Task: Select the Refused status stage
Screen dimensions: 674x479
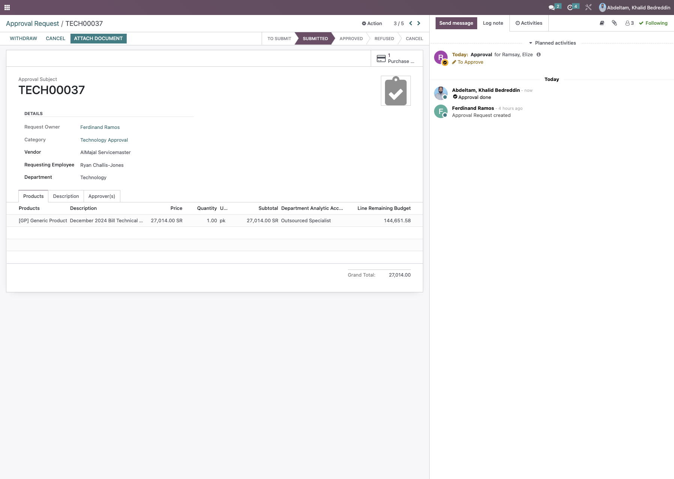Action: (384, 39)
